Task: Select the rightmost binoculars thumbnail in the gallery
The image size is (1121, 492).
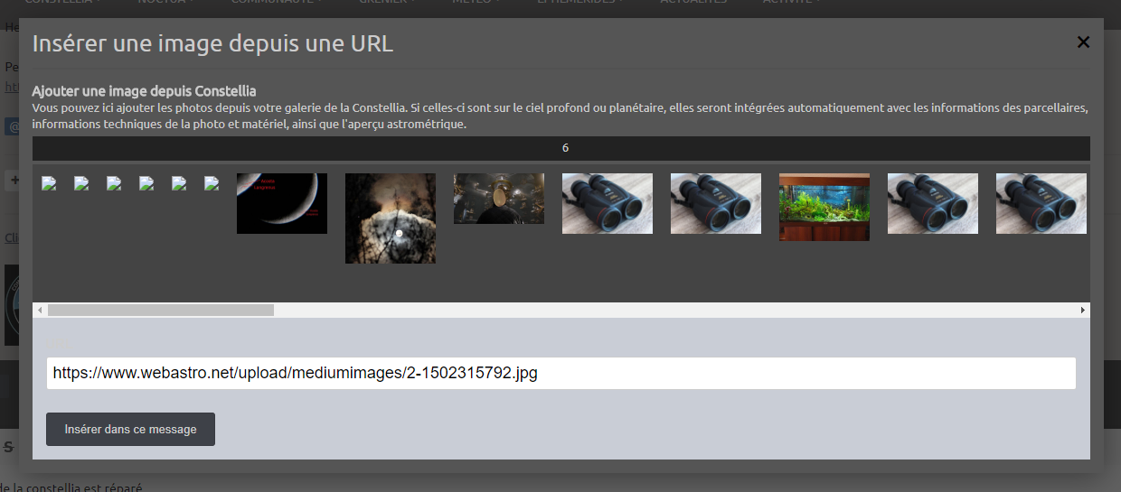Action: [x=1041, y=203]
